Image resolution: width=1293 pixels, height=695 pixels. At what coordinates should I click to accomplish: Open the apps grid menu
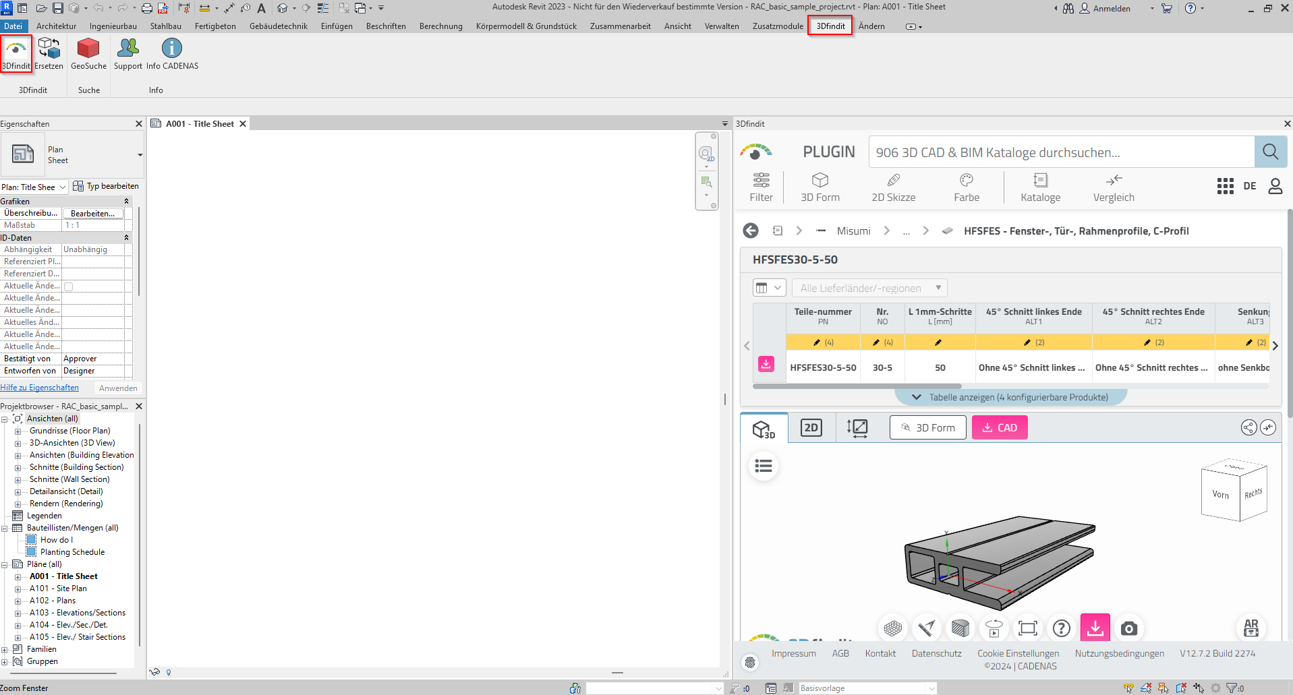tap(1225, 186)
